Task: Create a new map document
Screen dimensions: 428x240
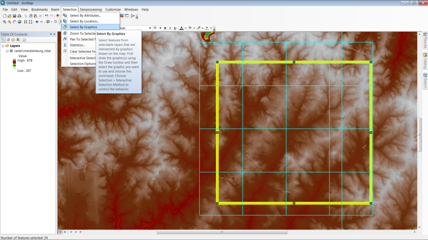Action: point(5,16)
